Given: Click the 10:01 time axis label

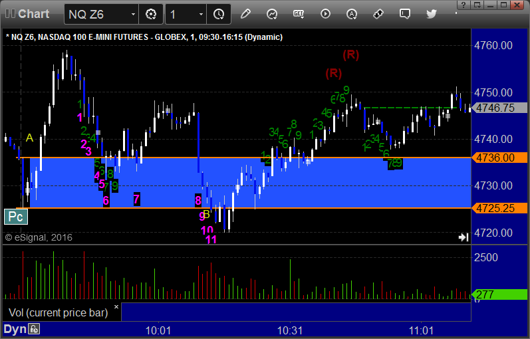Looking at the screenshot, I should click(x=158, y=330).
